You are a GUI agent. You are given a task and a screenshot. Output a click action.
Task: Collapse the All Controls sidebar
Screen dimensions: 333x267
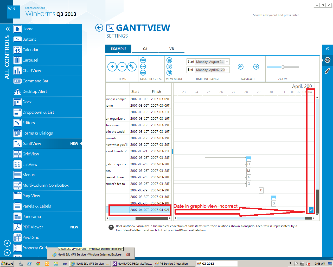coord(8,29)
